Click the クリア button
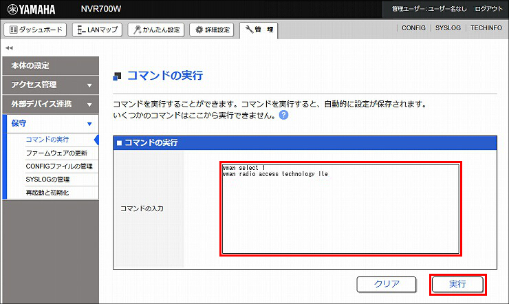509x304 pixels. [387, 285]
